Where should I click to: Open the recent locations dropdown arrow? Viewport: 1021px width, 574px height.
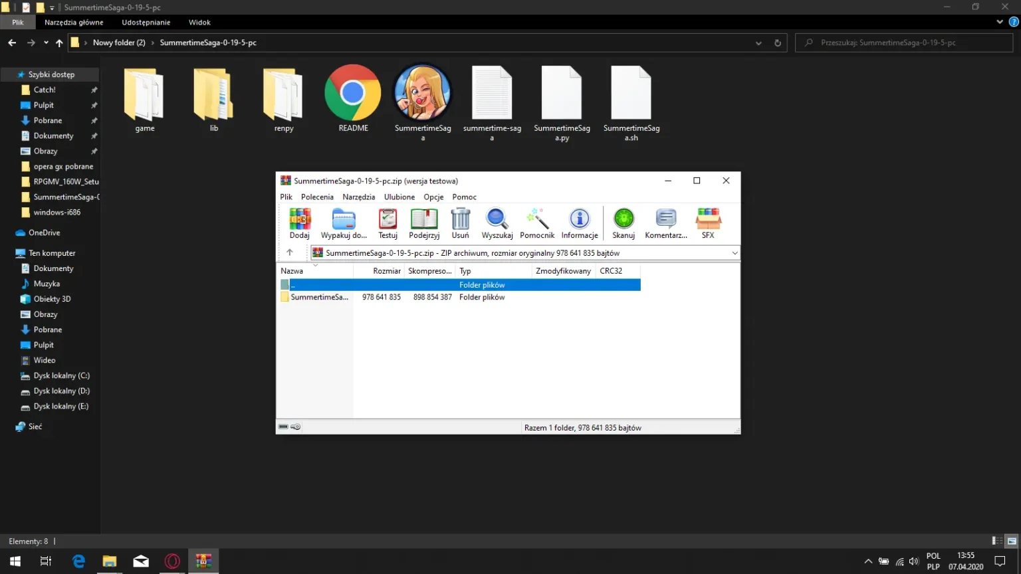point(46,43)
